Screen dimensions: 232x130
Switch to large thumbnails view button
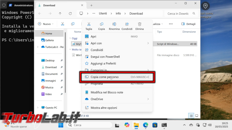pos(197,116)
